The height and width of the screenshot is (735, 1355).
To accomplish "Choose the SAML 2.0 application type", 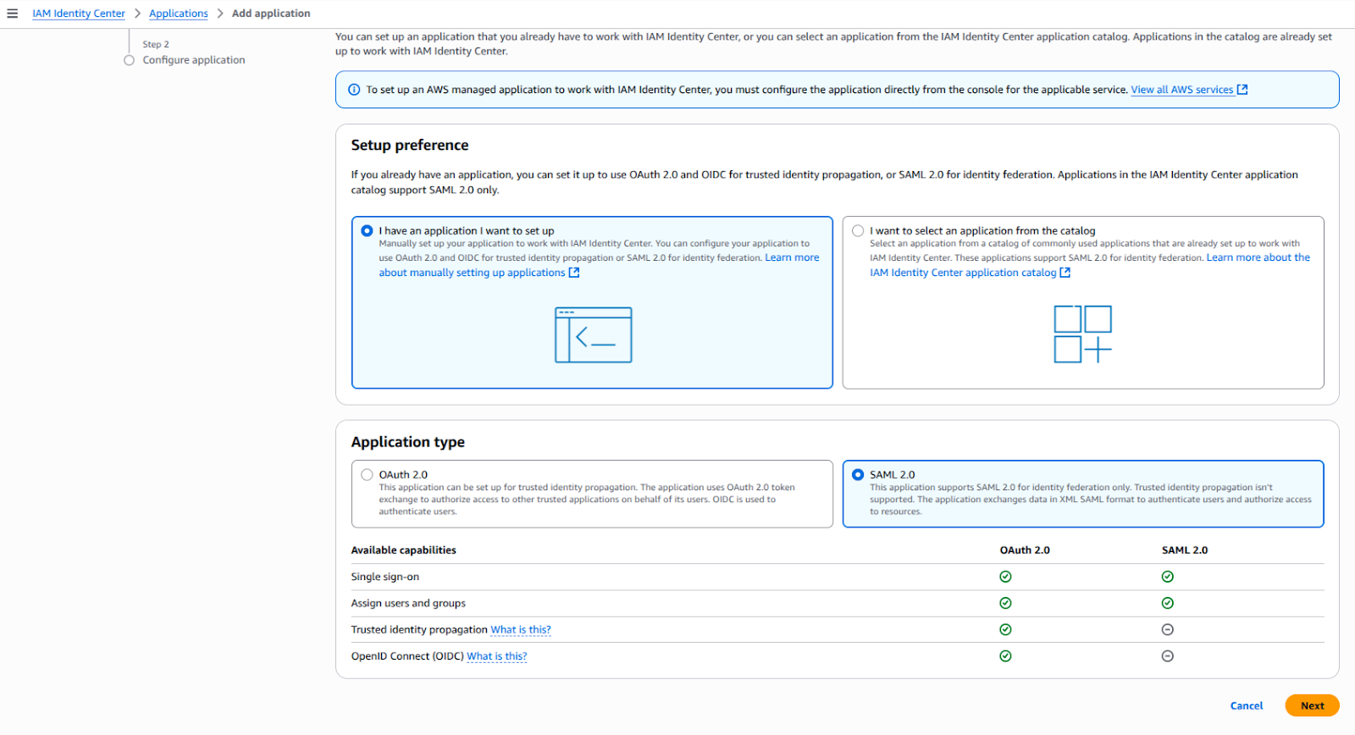I will pyautogui.click(x=858, y=475).
